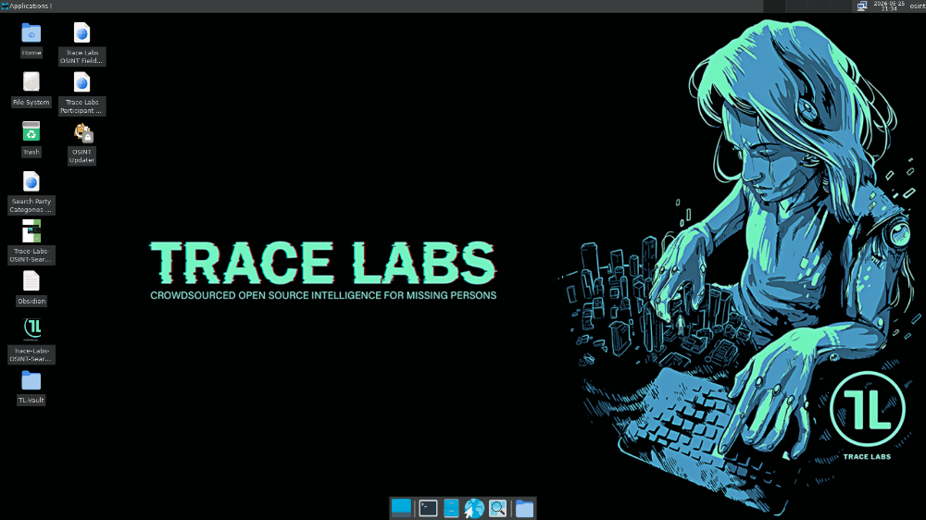Select the File System desktop icon
The height and width of the screenshot is (520, 926).
31,82
